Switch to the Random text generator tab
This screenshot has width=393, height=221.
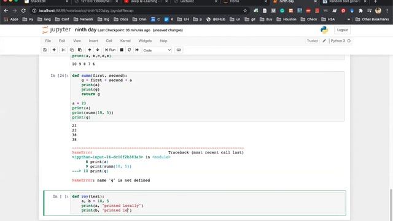[344, 2]
